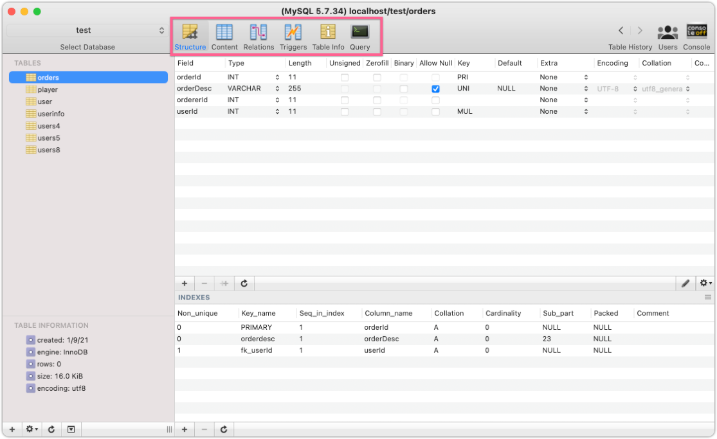The height and width of the screenshot is (439, 717).
Task: Duplicate the selected field
Action: [x=224, y=283]
